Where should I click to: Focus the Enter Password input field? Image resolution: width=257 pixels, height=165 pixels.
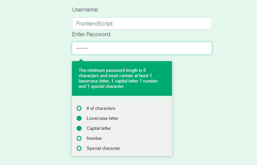pyautogui.click(x=142, y=48)
